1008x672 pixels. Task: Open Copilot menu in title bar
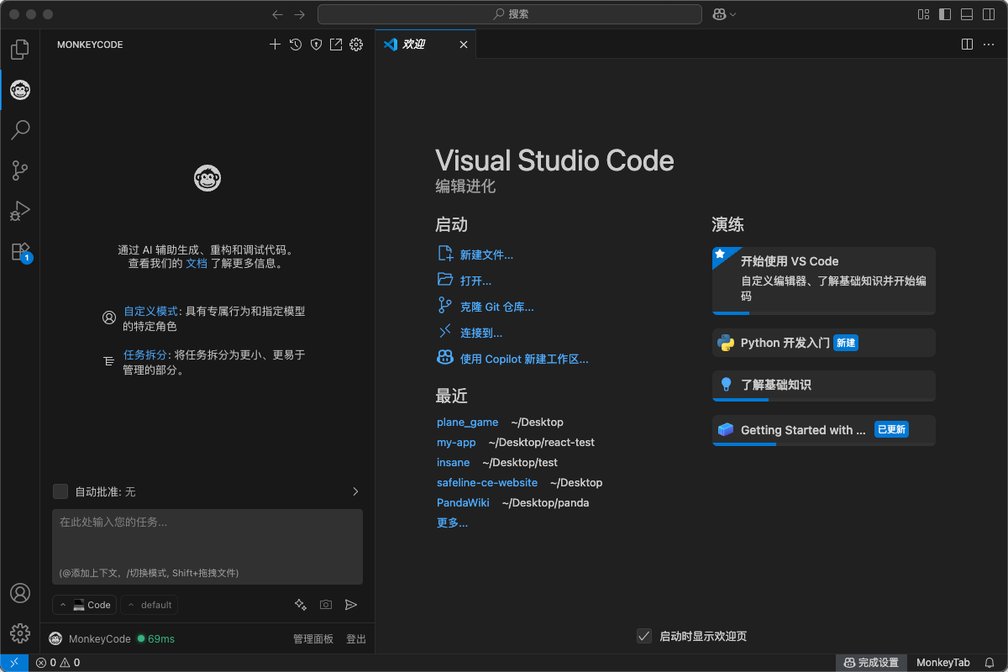pos(725,14)
